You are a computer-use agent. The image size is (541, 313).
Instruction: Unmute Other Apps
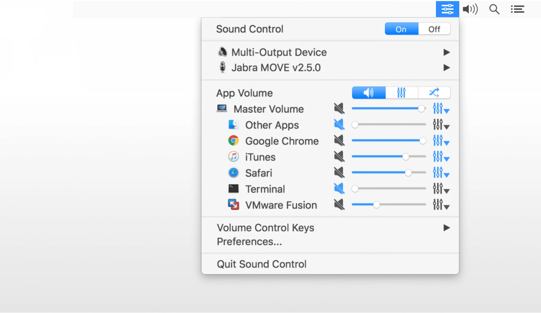coord(339,125)
